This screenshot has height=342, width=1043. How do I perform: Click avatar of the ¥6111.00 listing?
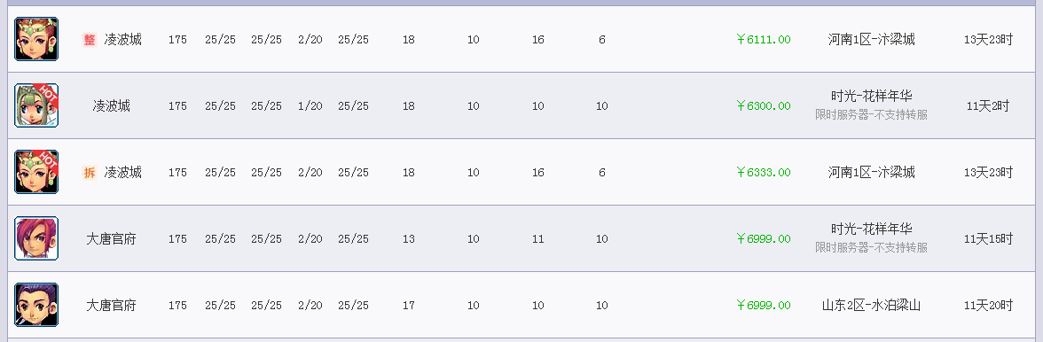(x=36, y=39)
